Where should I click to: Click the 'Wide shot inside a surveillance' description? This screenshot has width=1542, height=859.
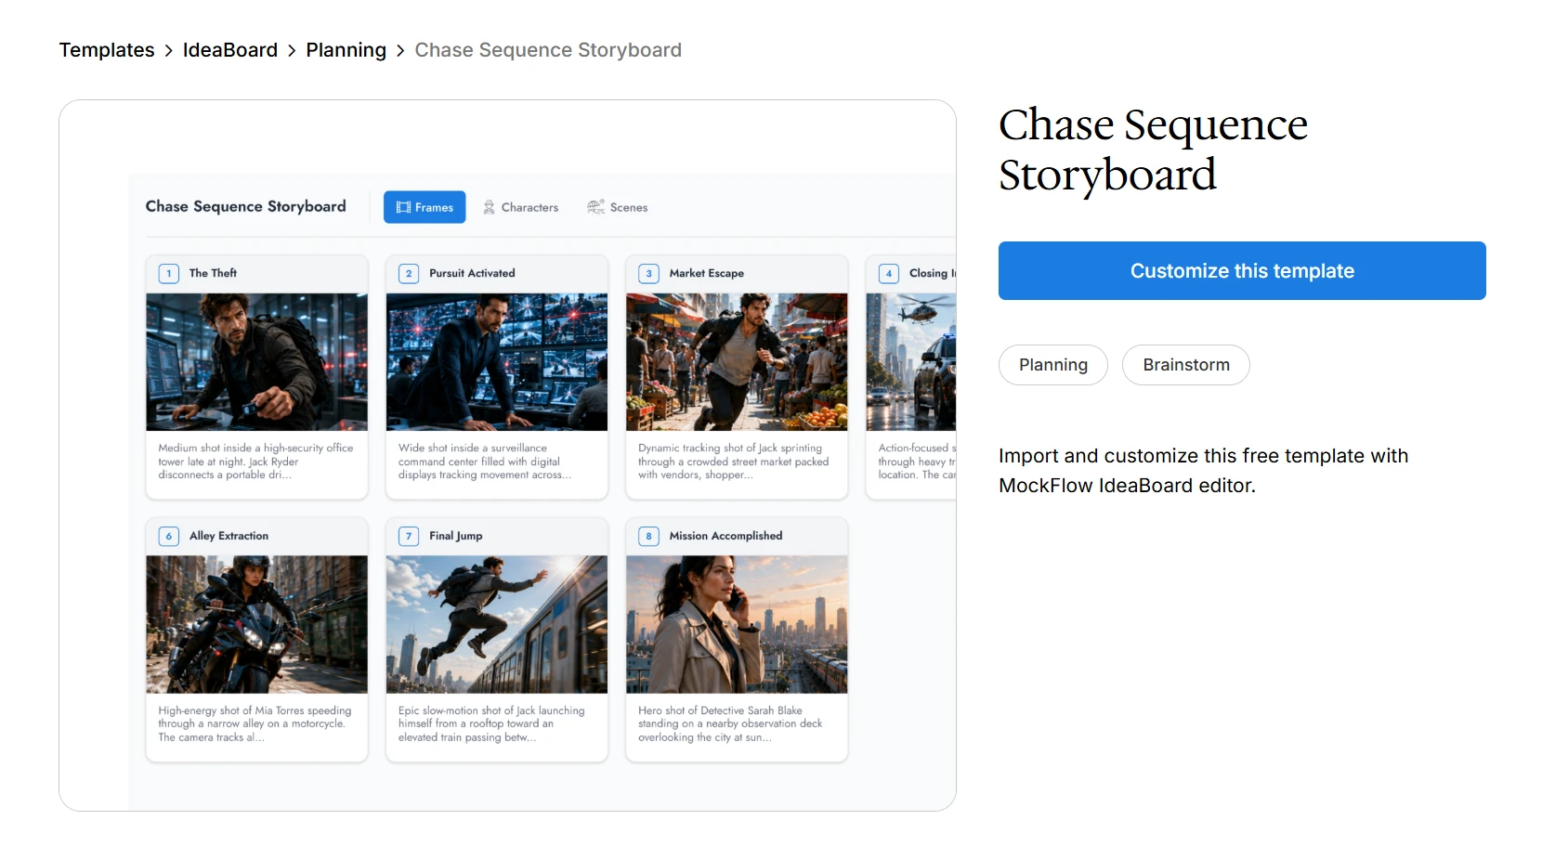pos(485,462)
